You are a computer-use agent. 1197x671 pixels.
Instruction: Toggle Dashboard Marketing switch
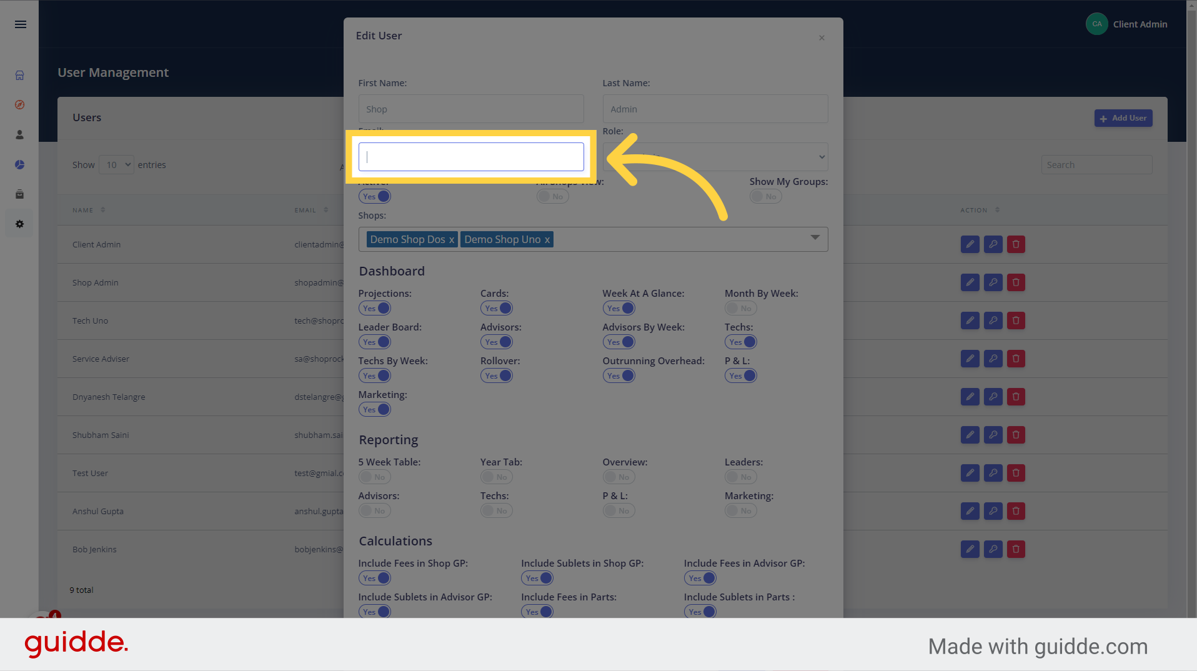click(x=375, y=409)
